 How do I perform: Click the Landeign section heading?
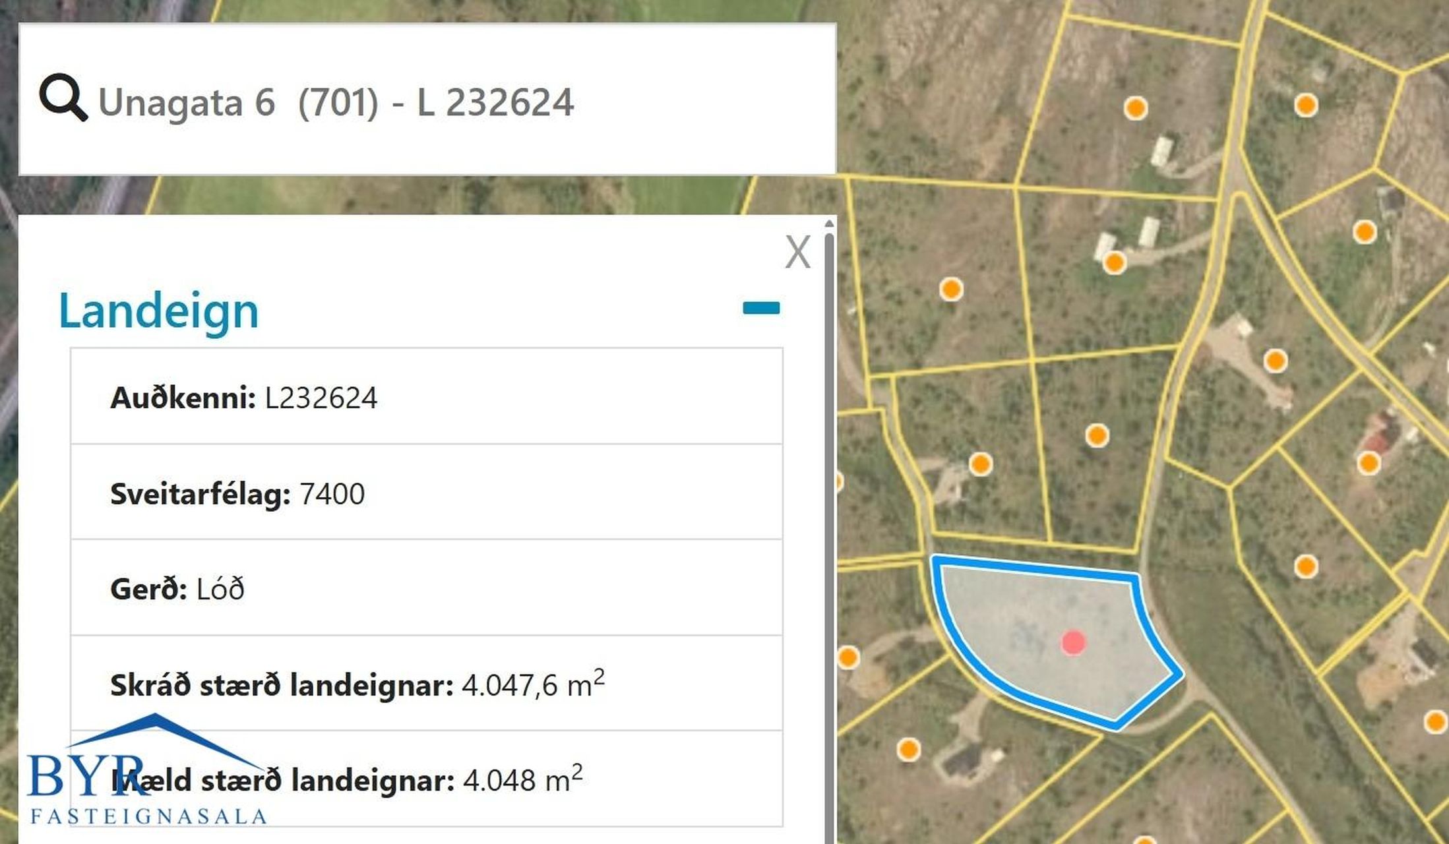(158, 311)
